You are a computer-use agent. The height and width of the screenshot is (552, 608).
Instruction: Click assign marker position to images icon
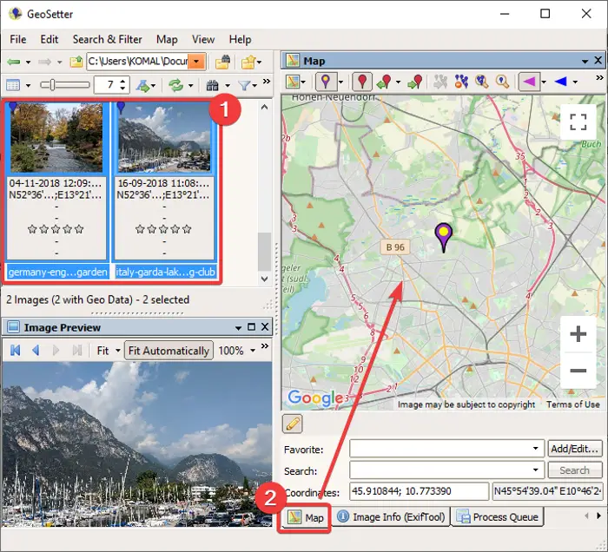click(384, 82)
